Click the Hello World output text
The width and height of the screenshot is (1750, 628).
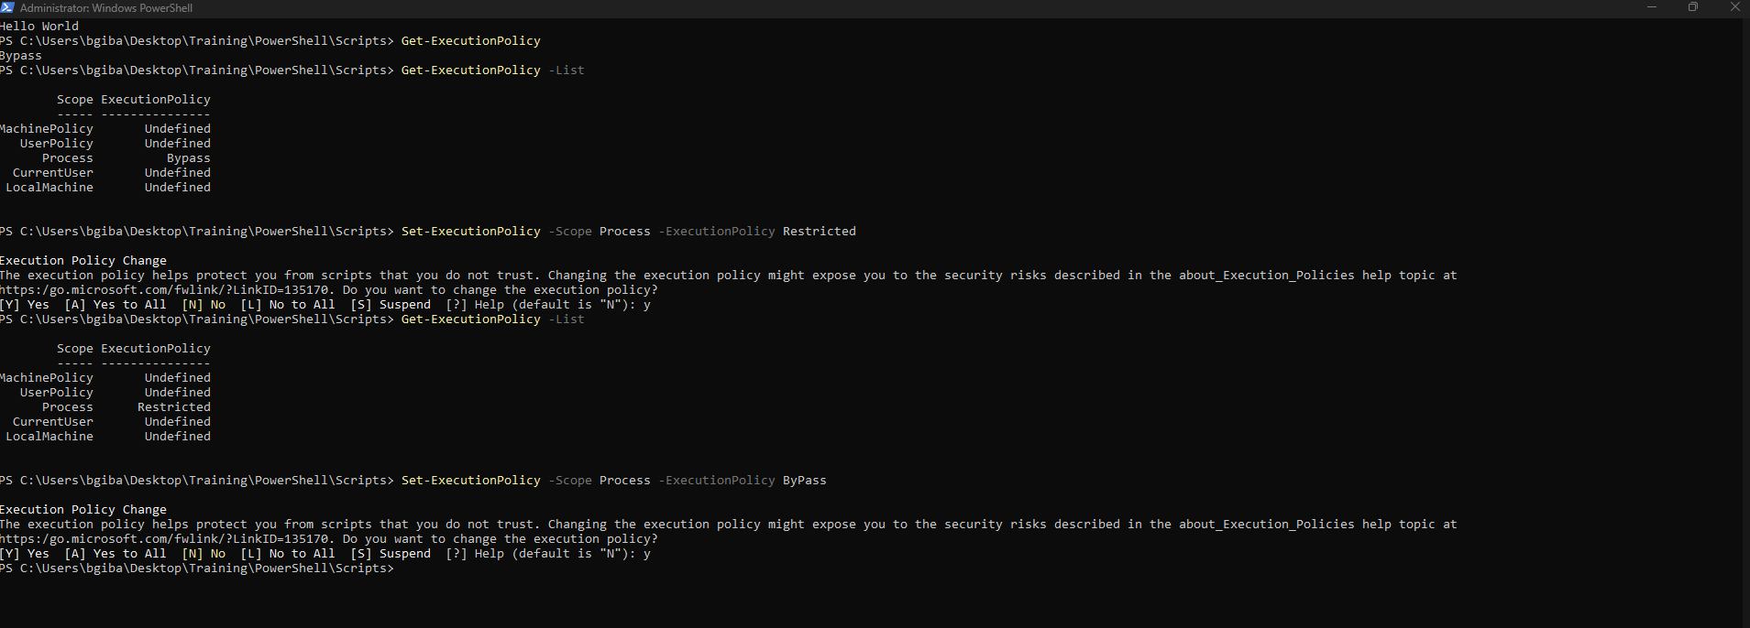[39, 26]
